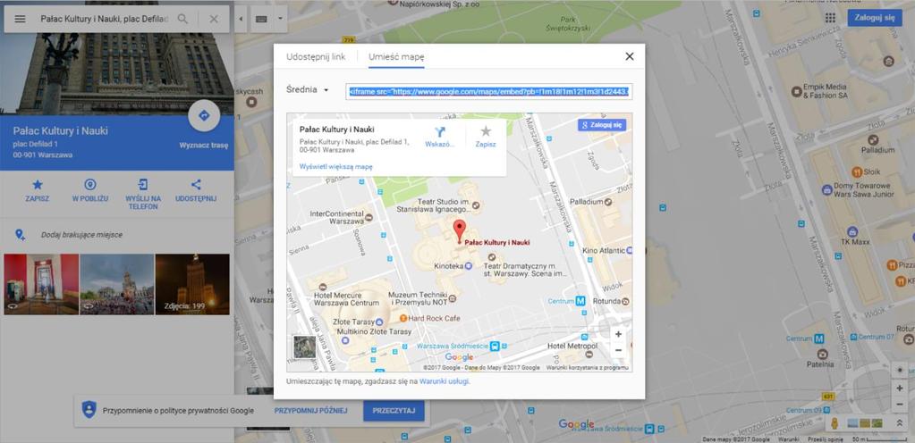Click the Kino Atlantic marker
The width and height of the screenshot is (915, 443).
(629, 250)
